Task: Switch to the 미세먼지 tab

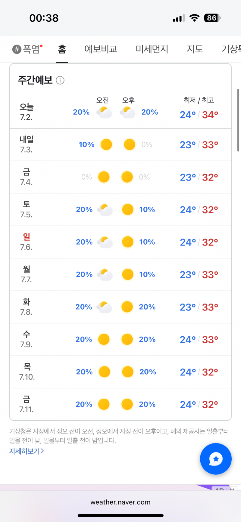Action: click(x=152, y=49)
